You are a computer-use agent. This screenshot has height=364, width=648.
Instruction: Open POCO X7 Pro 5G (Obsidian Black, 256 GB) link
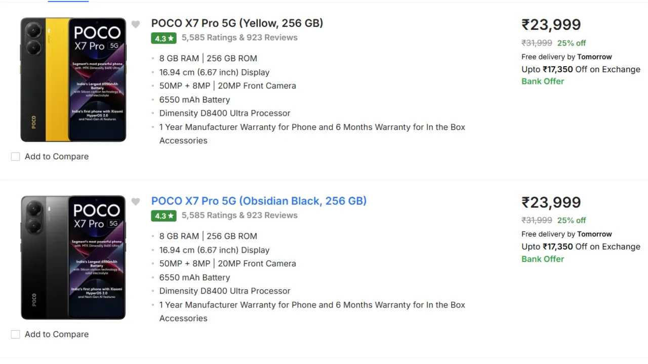point(259,201)
